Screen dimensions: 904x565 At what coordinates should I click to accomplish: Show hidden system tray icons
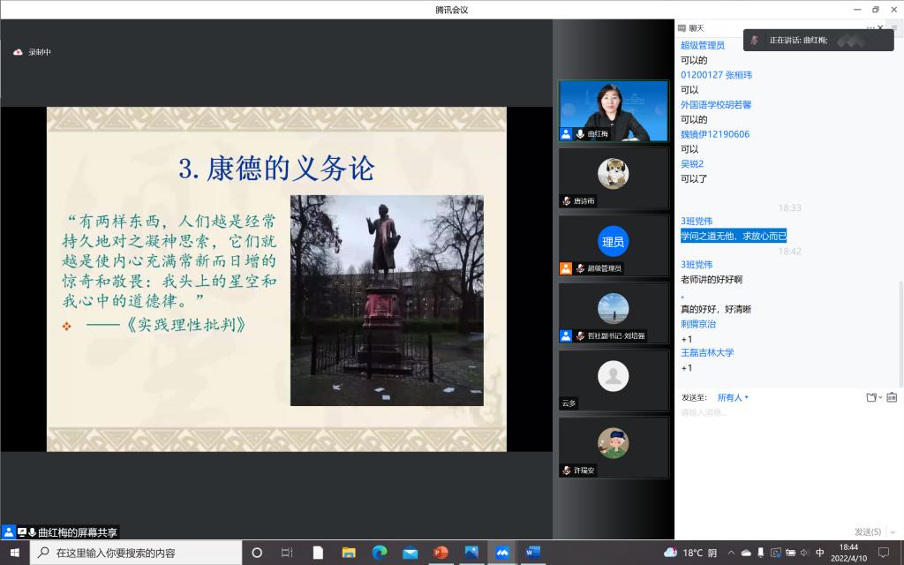coord(732,553)
